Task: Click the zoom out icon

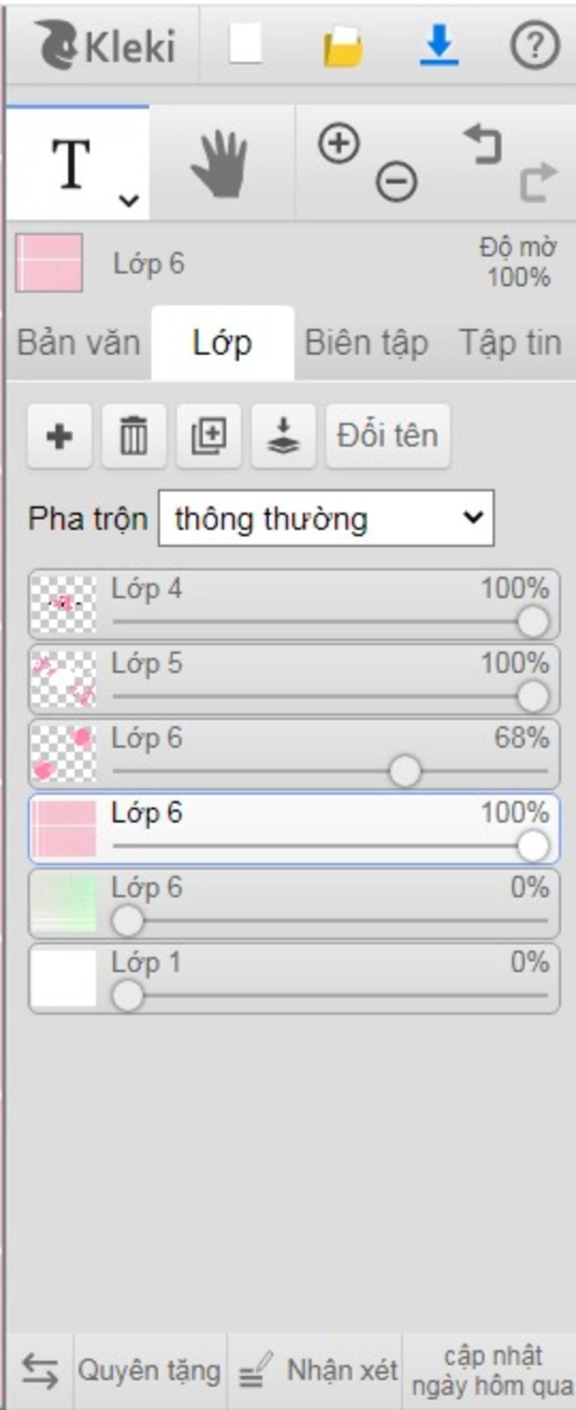Action: [397, 181]
